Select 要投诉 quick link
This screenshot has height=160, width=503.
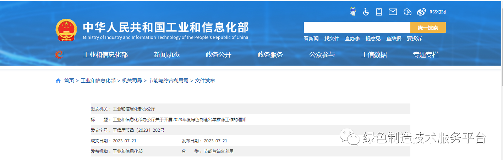coord(414,38)
